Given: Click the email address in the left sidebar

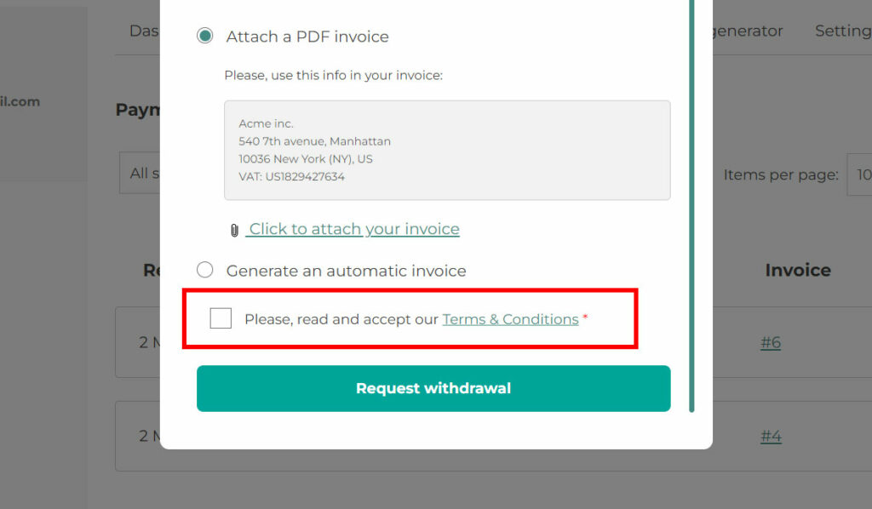Looking at the screenshot, I should (20, 101).
